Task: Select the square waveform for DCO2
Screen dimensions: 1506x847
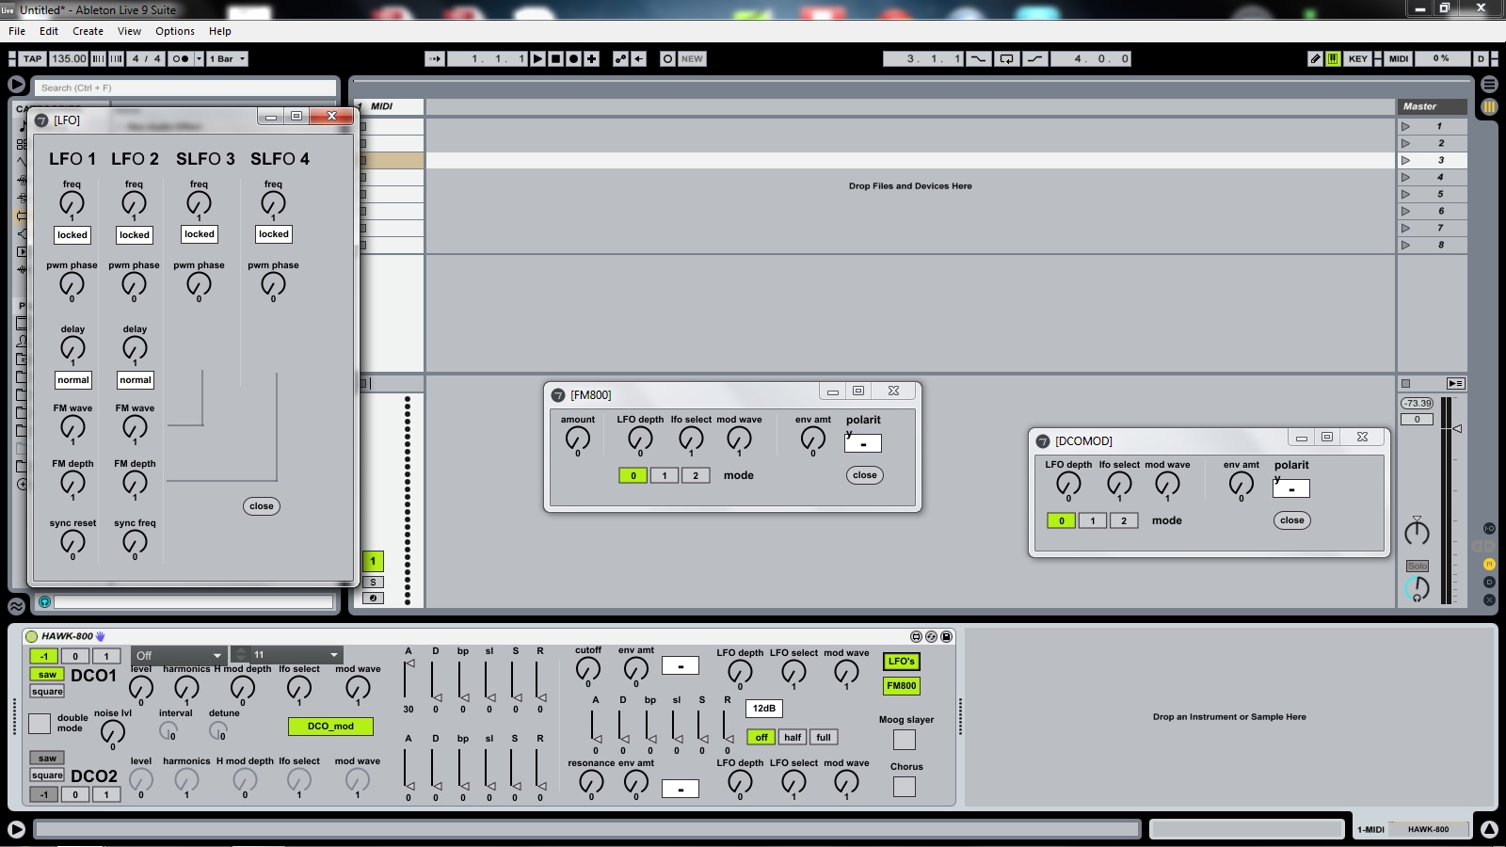Action: (x=47, y=775)
